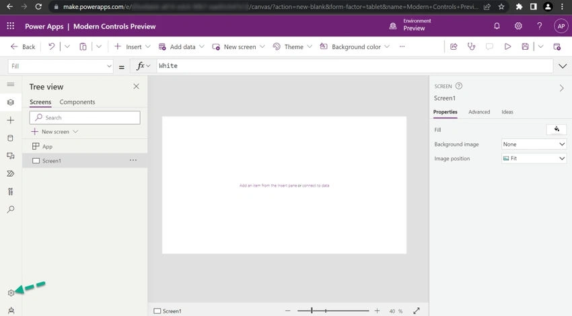Viewport: 572px width, 316px height.
Task: Open the toolbar overflow ellipsis menu
Action: coord(402,46)
